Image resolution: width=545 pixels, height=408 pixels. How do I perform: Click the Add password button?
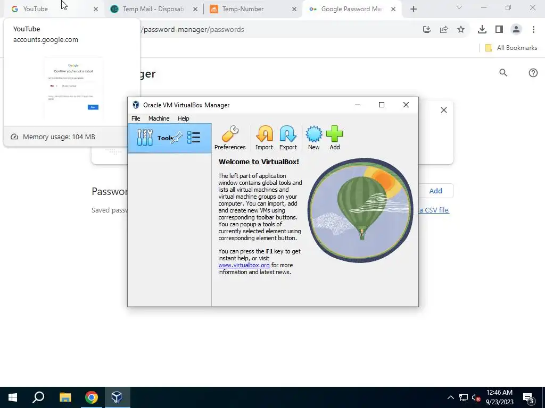[435, 191]
